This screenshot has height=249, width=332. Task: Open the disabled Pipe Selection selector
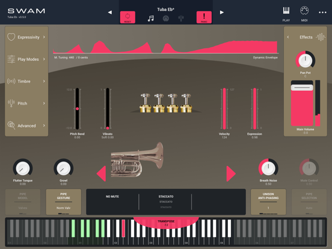pos(309,201)
